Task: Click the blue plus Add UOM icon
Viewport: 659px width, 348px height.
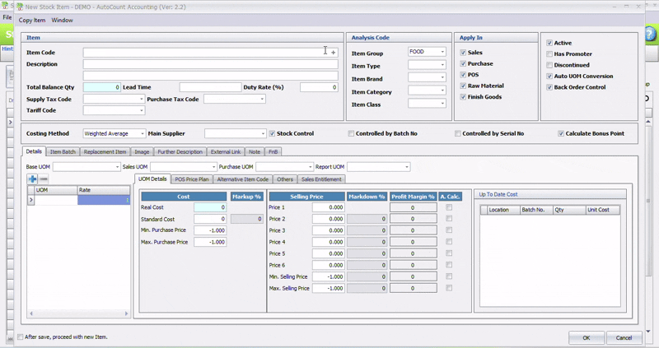Action: click(32, 179)
